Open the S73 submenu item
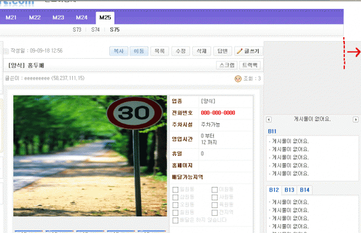This screenshot has width=361, height=233. pos(77,29)
